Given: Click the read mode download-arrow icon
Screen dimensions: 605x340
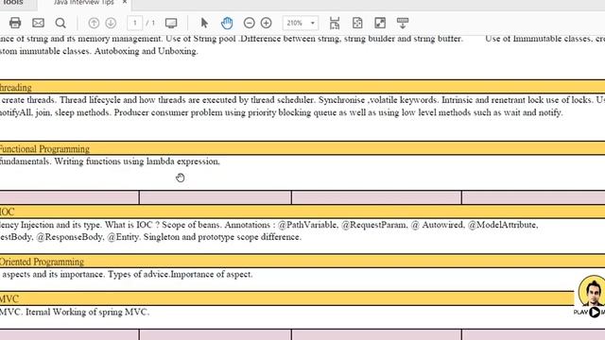Looking at the screenshot, I should click(403, 23).
